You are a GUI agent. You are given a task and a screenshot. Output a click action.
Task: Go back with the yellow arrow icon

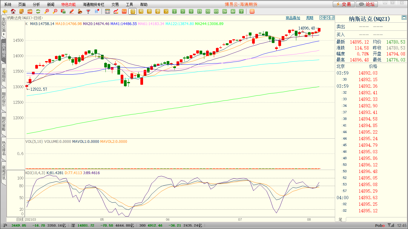pyautogui.click(x=5, y=11)
